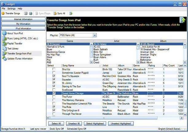Check the box for Shut Up
This screenshot has height=133, width=188.
(54, 69)
